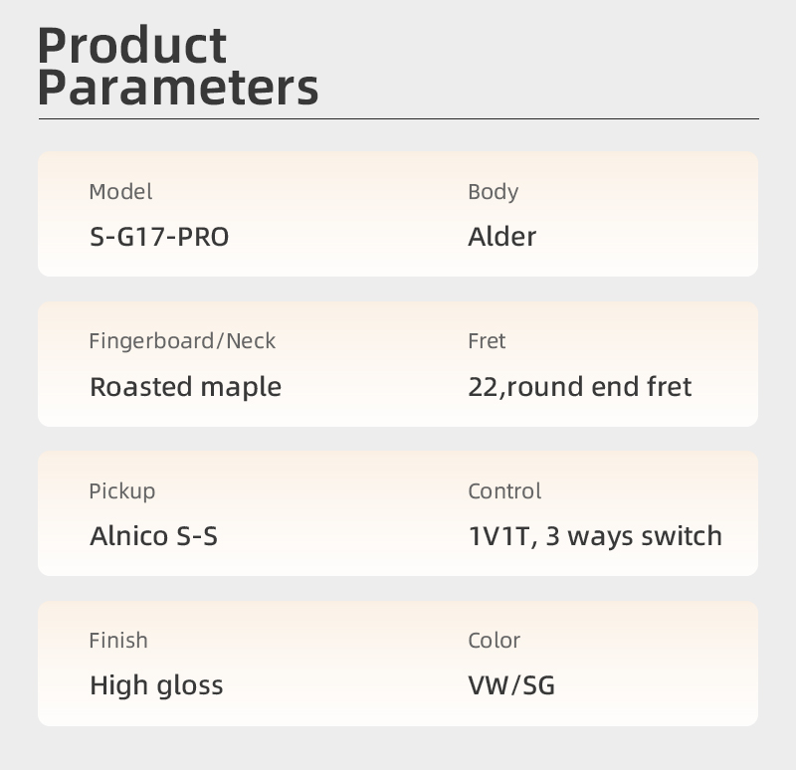Click the Color label

tap(494, 641)
